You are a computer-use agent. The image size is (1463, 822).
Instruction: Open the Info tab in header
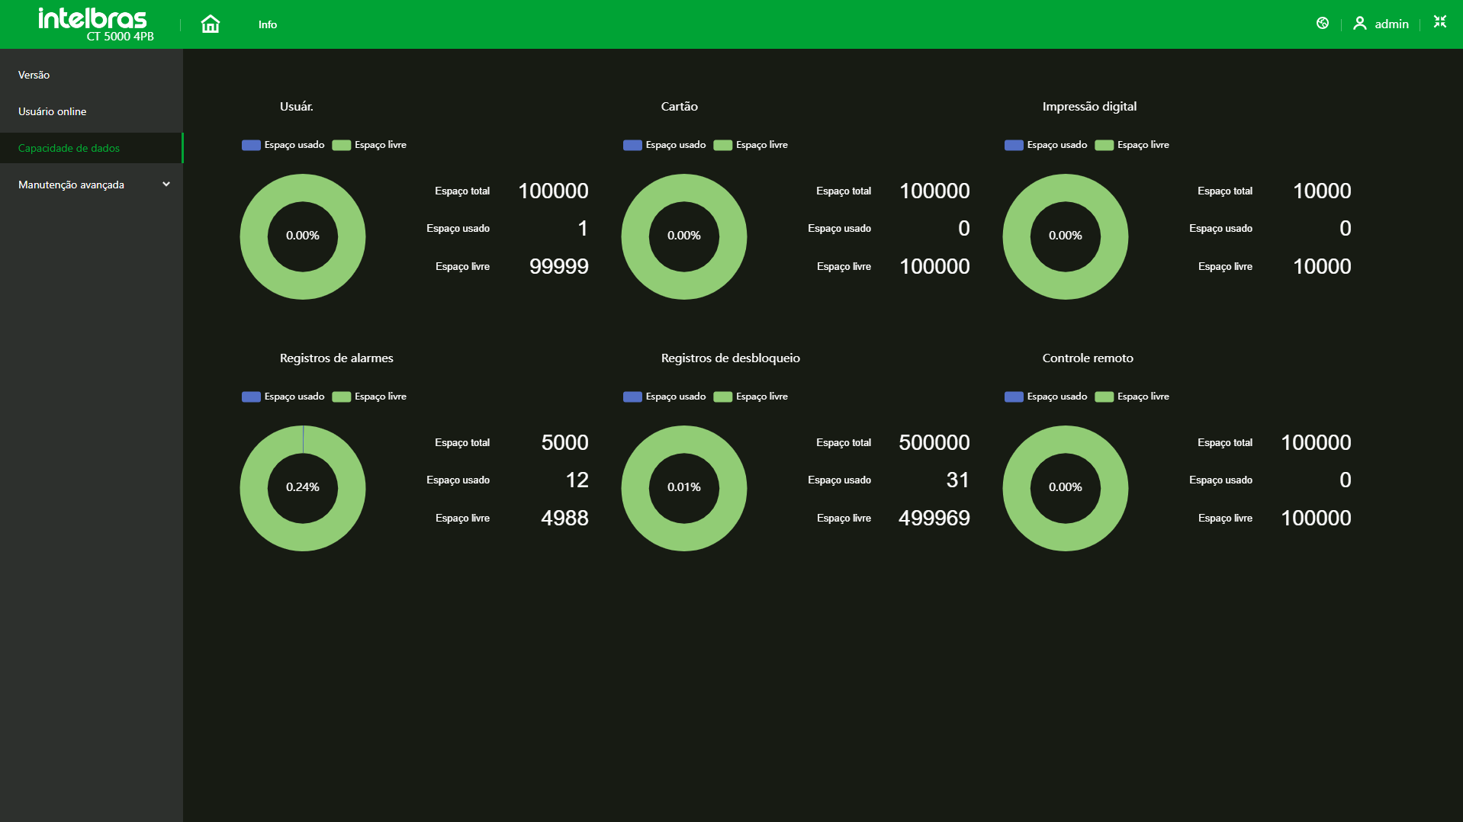point(268,24)
